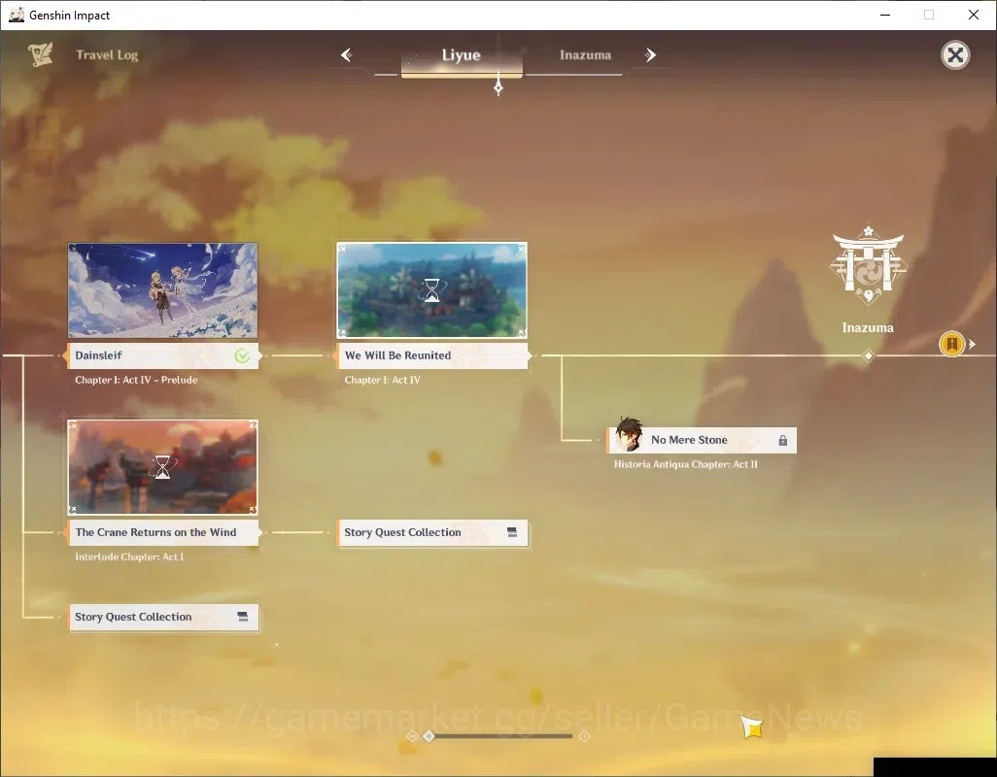Select We Will Be Reunited quest label
This screenshot has height=777, width=997.
pos(431,355)
